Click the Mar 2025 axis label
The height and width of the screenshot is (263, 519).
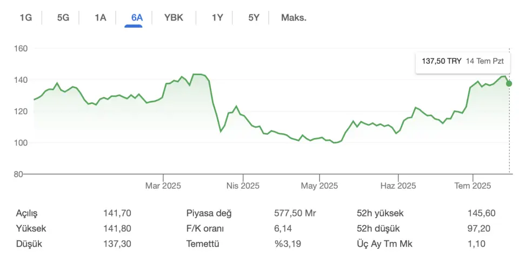163,186
